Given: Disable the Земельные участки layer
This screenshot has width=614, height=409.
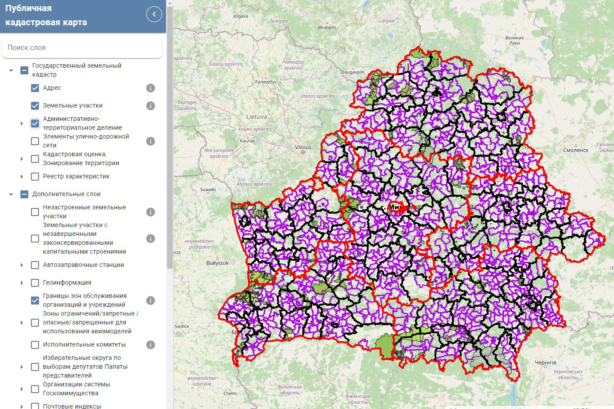Looking at the screenshot, I should click(x=35, y=106).
